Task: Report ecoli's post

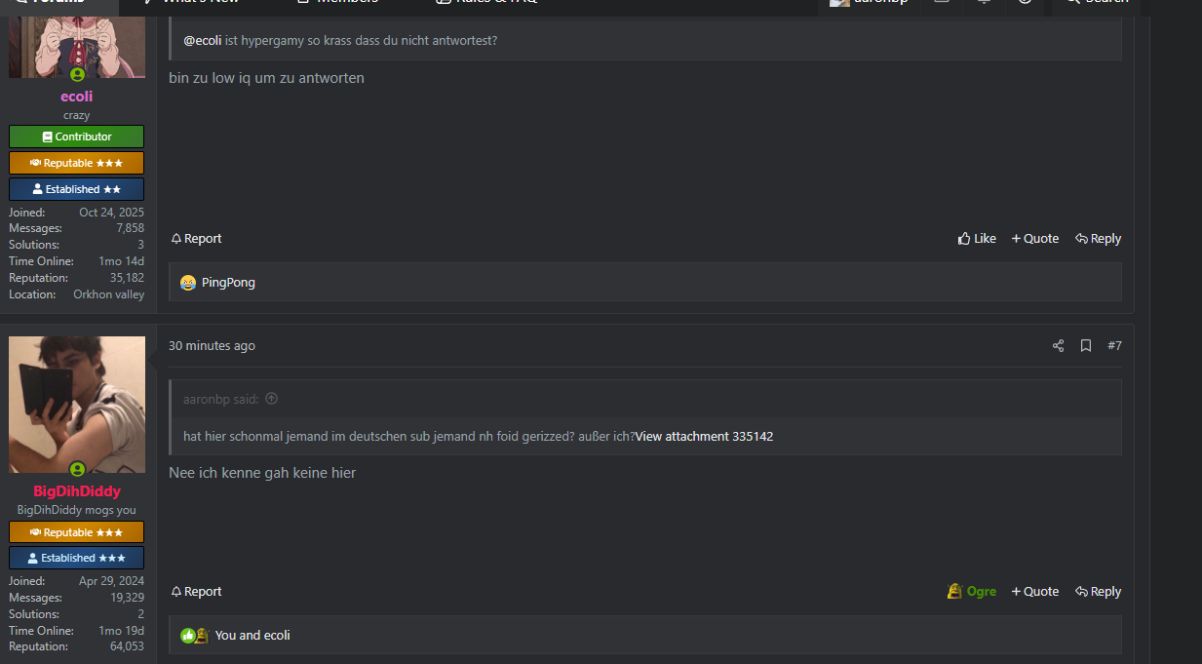Action: tap(196, 239)
